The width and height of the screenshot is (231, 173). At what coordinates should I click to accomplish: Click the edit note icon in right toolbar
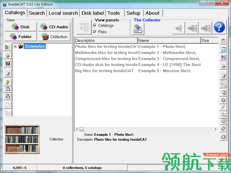pyautogui.click(x=223, y=76)
